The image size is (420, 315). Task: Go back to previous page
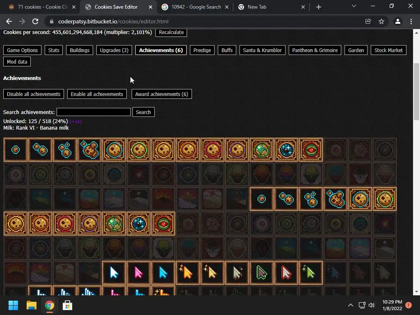click(9, 21)
